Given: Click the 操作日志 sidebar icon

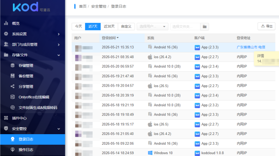Looking at the screenshot, I should [x=12, y=150].
